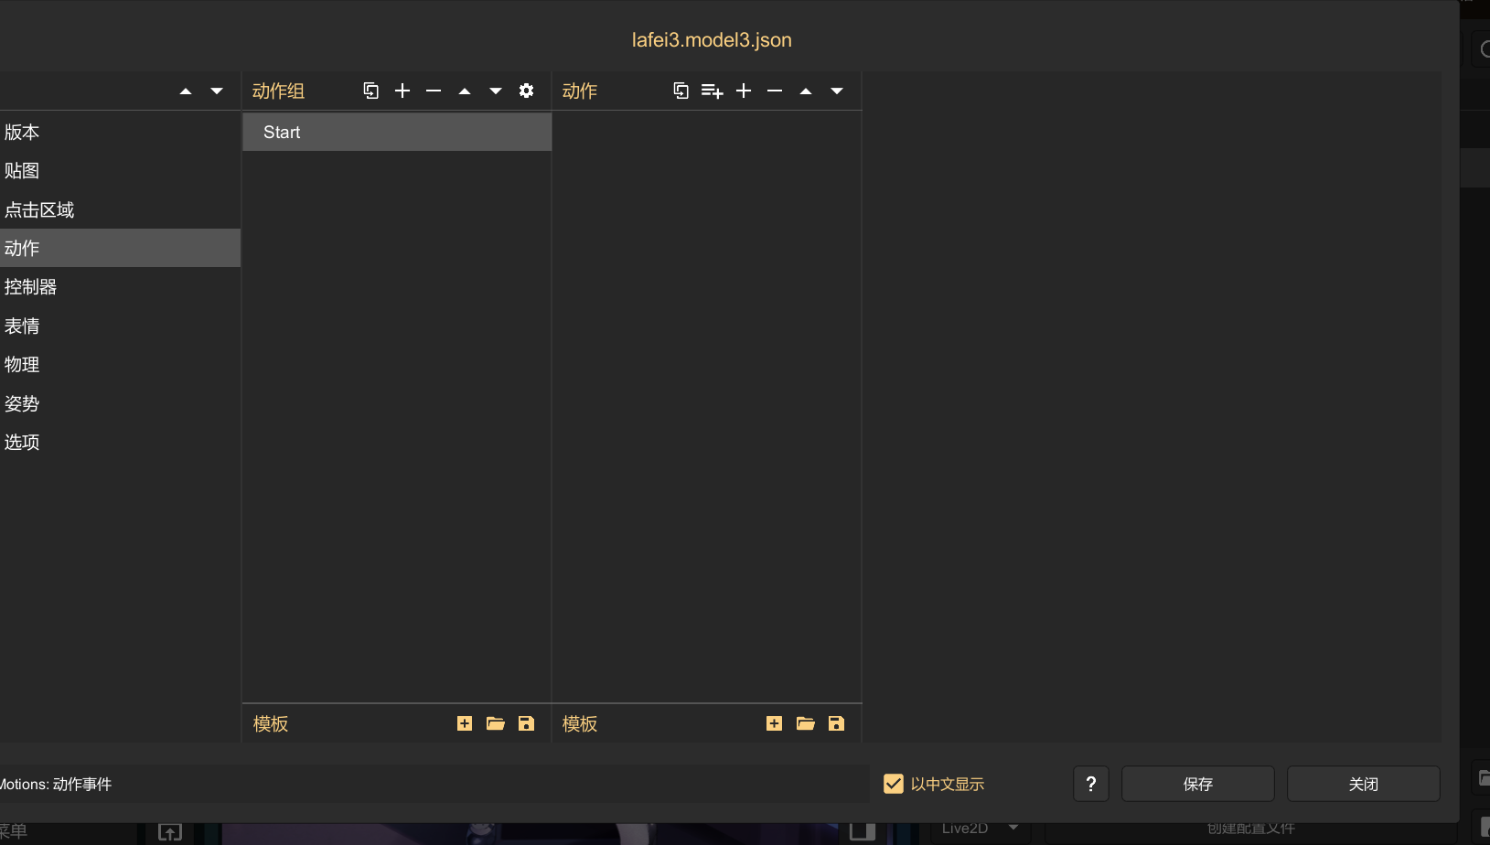Switch to the 物理 section

click(22, 364)
